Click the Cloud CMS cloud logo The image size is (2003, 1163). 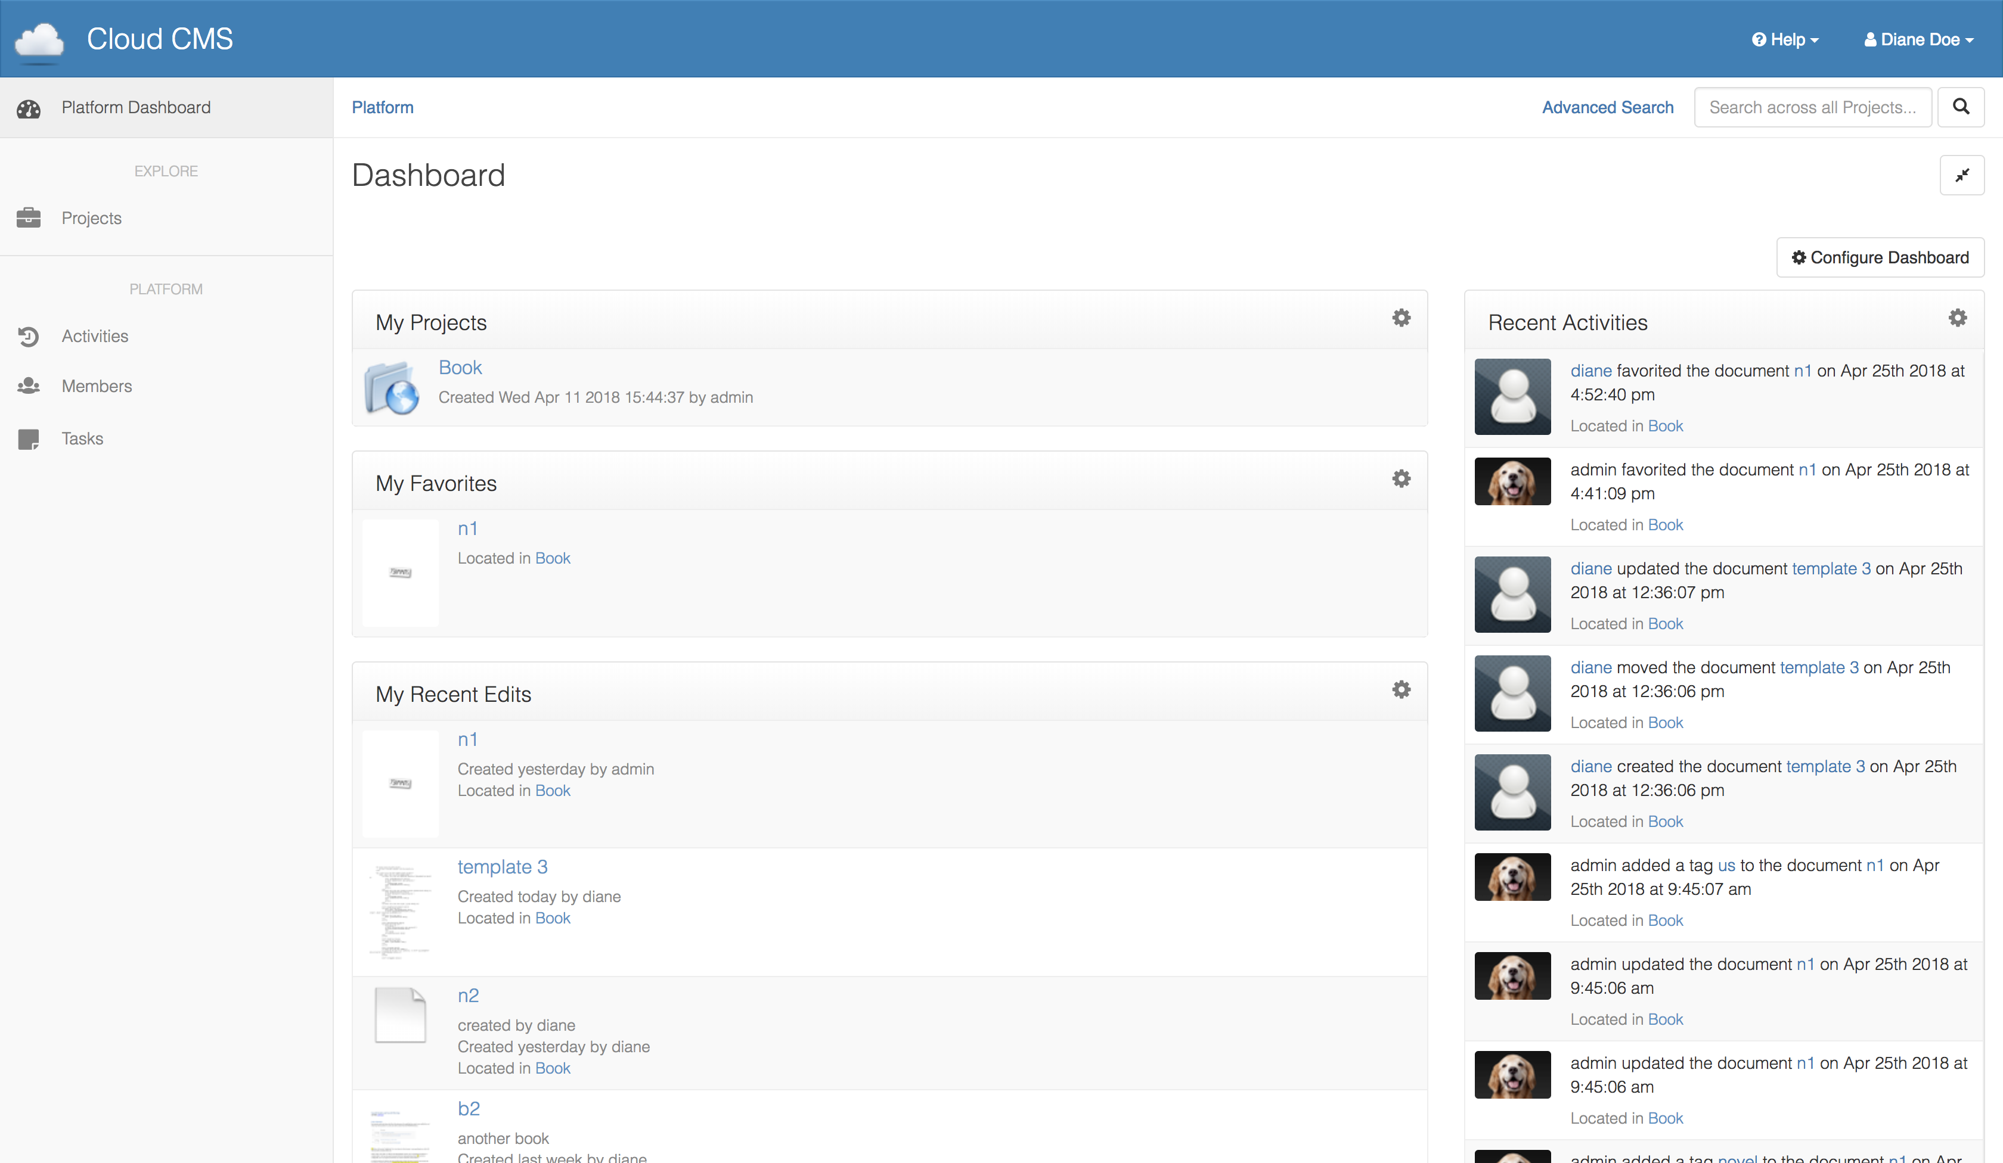[x=39, y=38]
